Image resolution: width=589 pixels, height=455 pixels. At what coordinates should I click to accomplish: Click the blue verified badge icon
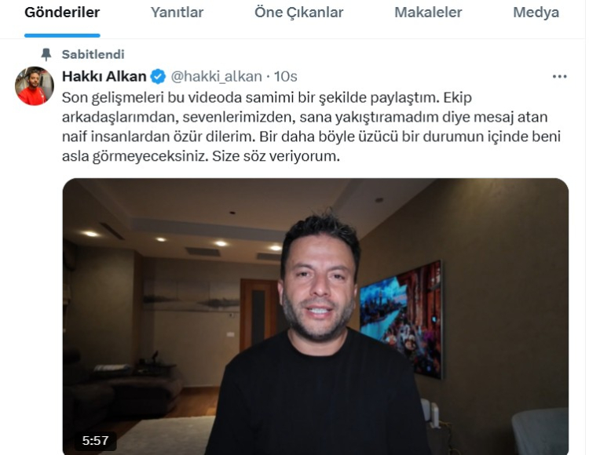158,77
